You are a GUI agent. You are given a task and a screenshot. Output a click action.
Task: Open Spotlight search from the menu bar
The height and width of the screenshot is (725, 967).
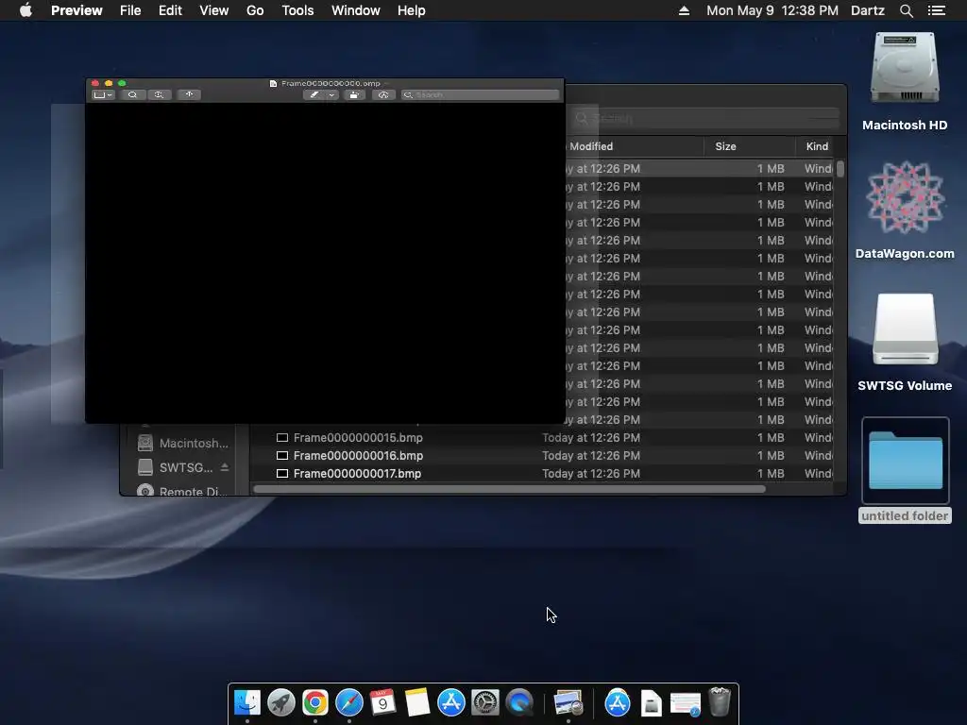(906, 10)
